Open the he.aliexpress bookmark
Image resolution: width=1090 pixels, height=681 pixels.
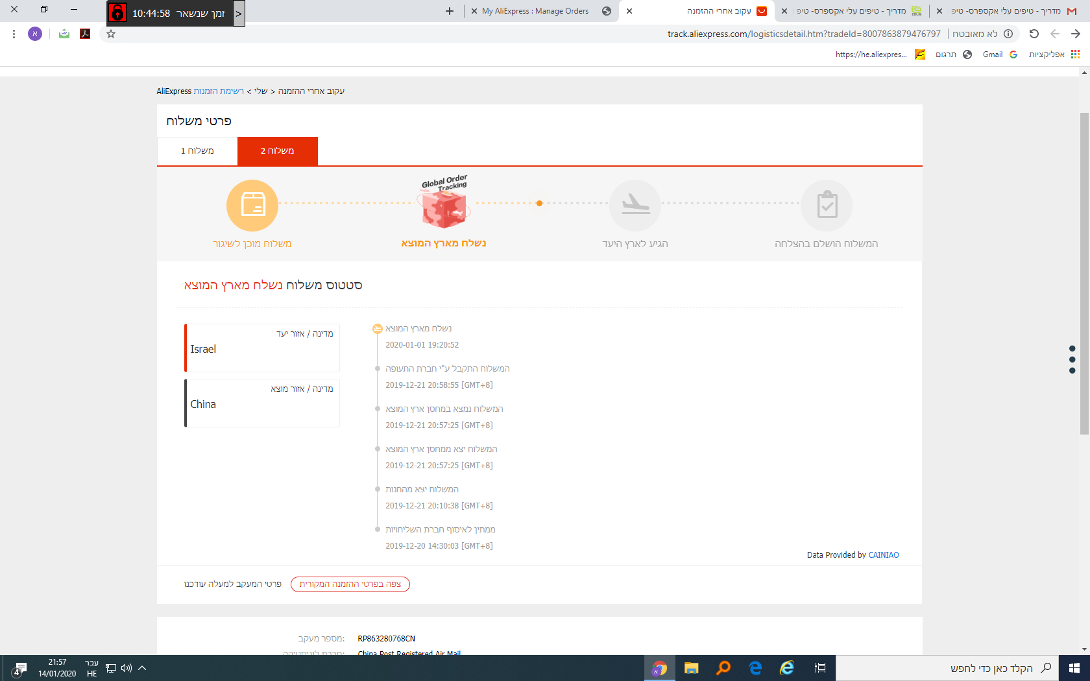click(880, 54)
